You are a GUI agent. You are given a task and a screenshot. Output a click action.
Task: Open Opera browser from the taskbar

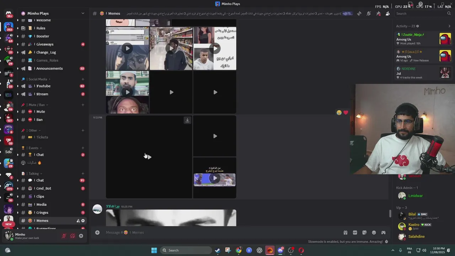click(x=301, y=250)
